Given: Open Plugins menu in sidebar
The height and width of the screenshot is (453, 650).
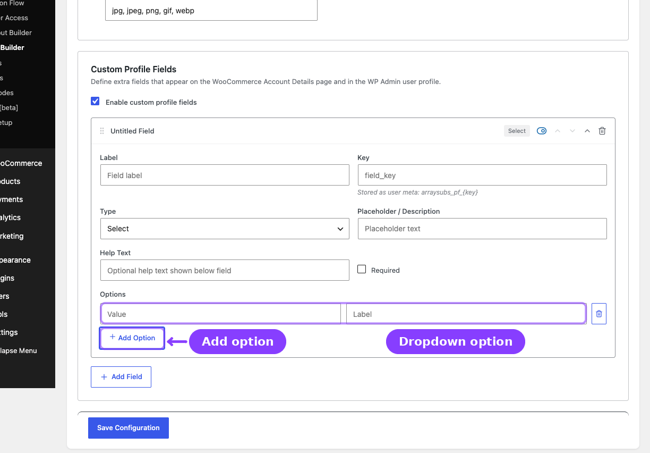Looking at the screenshot, I should pos(7,278).
